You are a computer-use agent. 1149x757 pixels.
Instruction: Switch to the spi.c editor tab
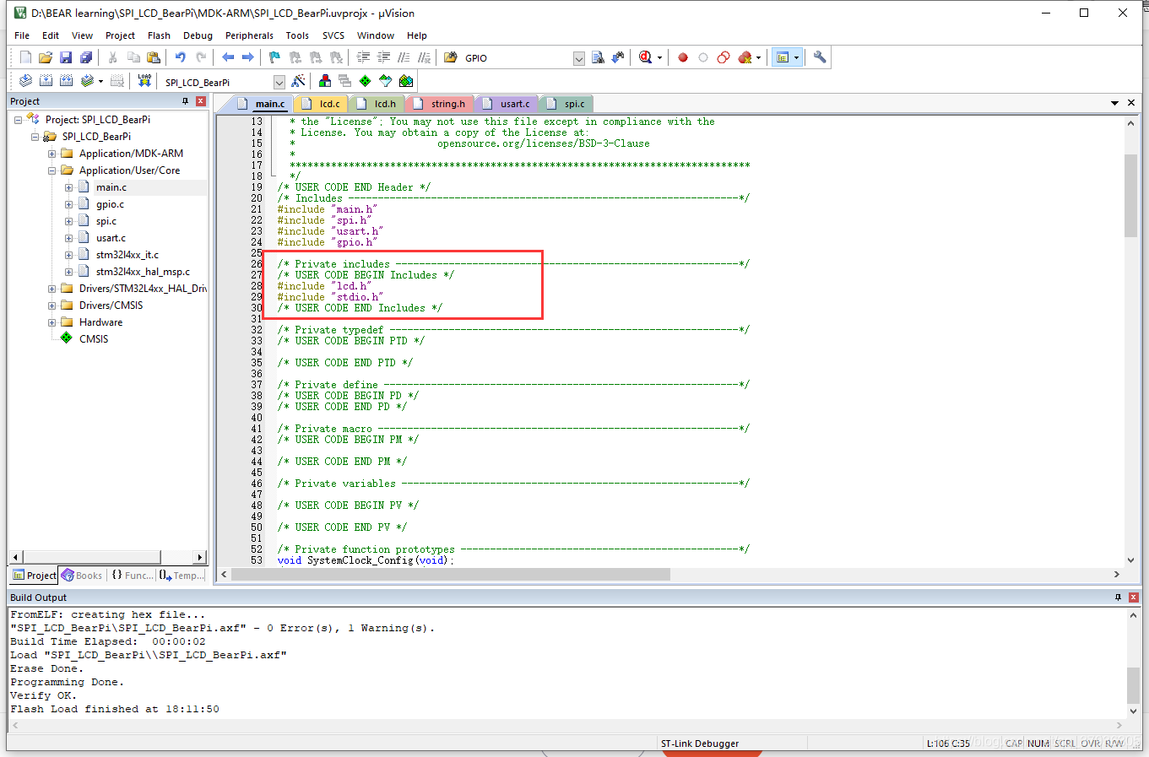pyautogui.click(x=566, y=104)
